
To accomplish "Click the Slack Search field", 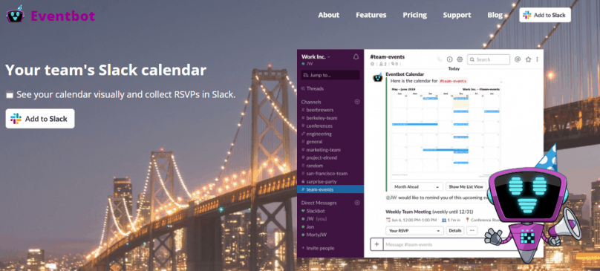I will [x=489, y=59].
